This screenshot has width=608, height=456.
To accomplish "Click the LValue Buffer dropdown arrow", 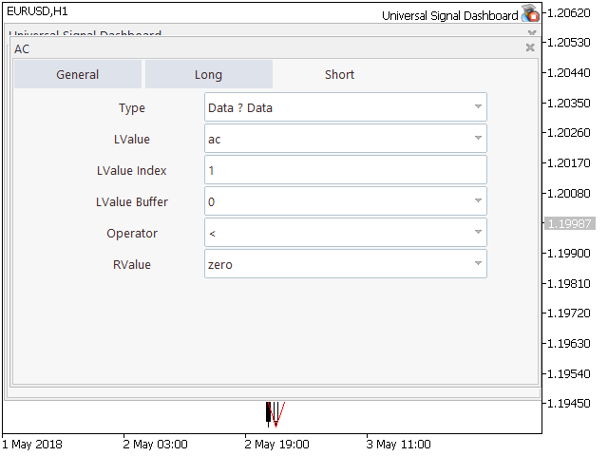I will [x=478, y=200].
